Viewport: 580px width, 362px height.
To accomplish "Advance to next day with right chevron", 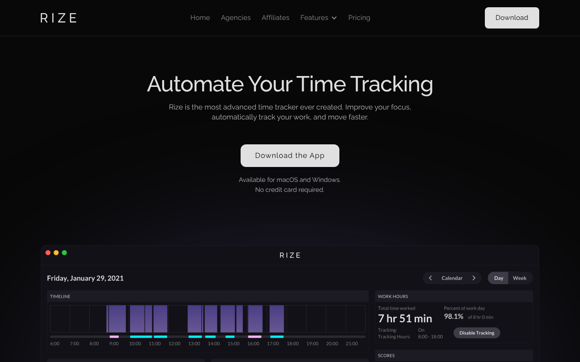I will pos(474,278).
